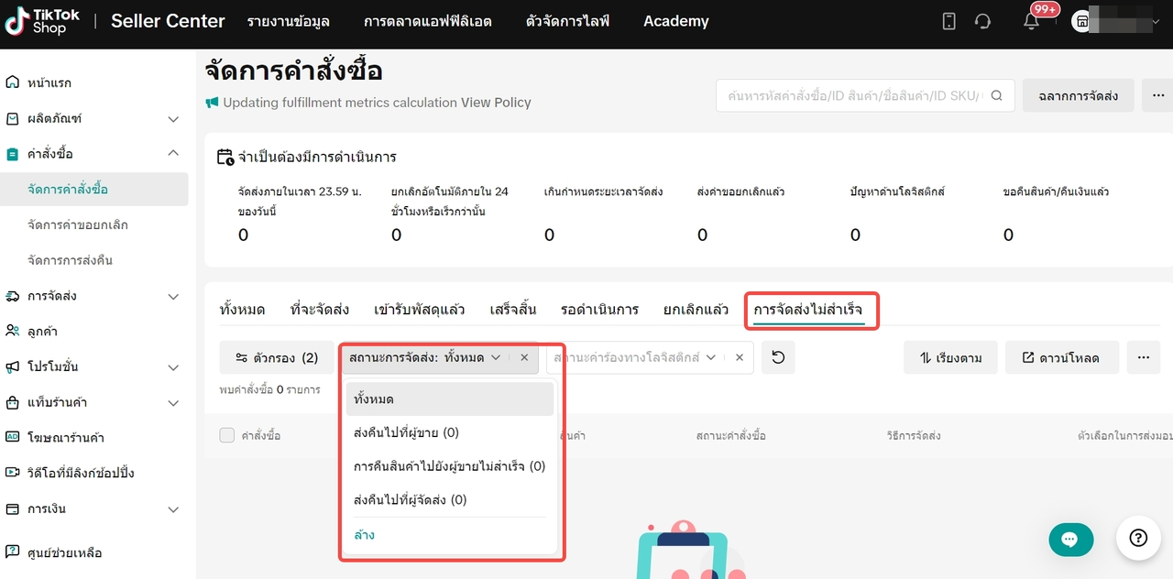Clear the สถานะการจัดส่ง filter with X
The width and height of the screenshot is (1173, 579).
coord(524,357)
